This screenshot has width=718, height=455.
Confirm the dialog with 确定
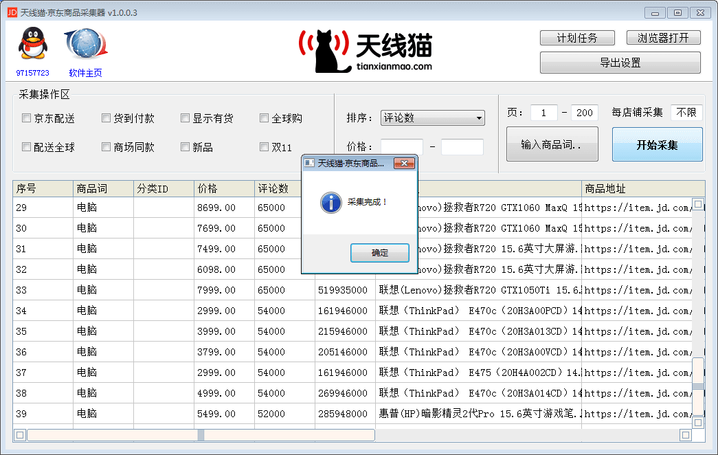pos(379,252)
